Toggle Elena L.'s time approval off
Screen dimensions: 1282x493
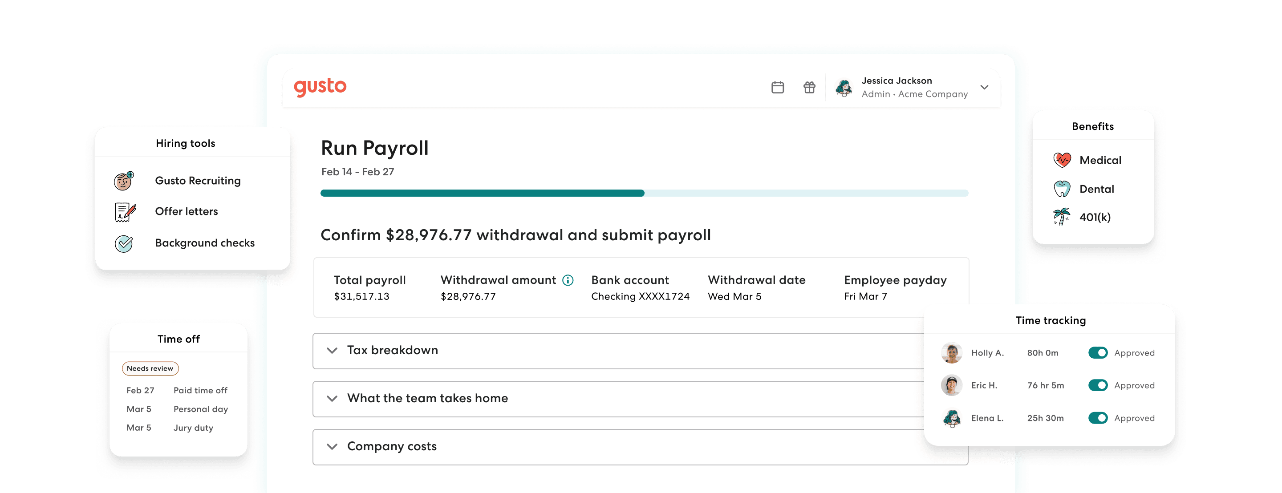pyautogui.click(x=1098, y=418)
